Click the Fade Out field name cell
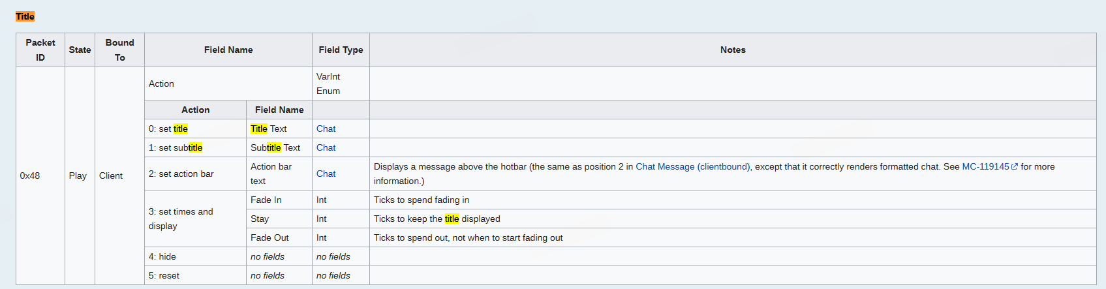 click(x=269, y=237)
